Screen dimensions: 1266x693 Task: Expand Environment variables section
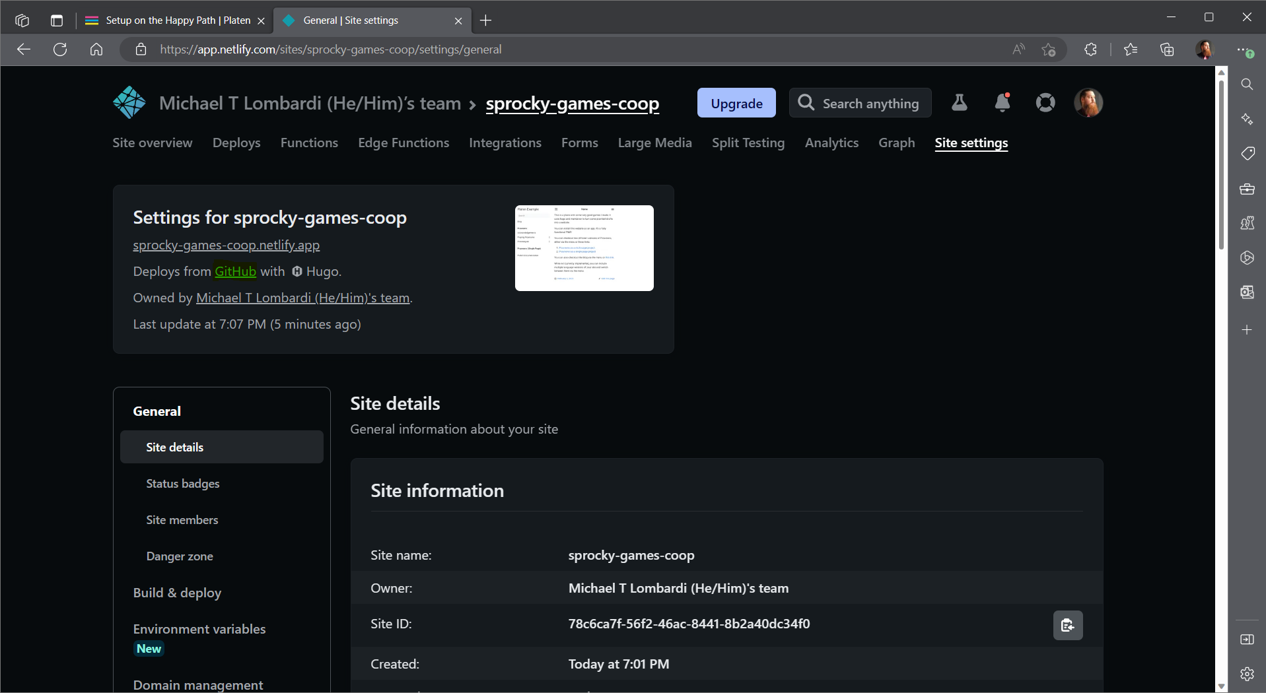pos(199,629)
